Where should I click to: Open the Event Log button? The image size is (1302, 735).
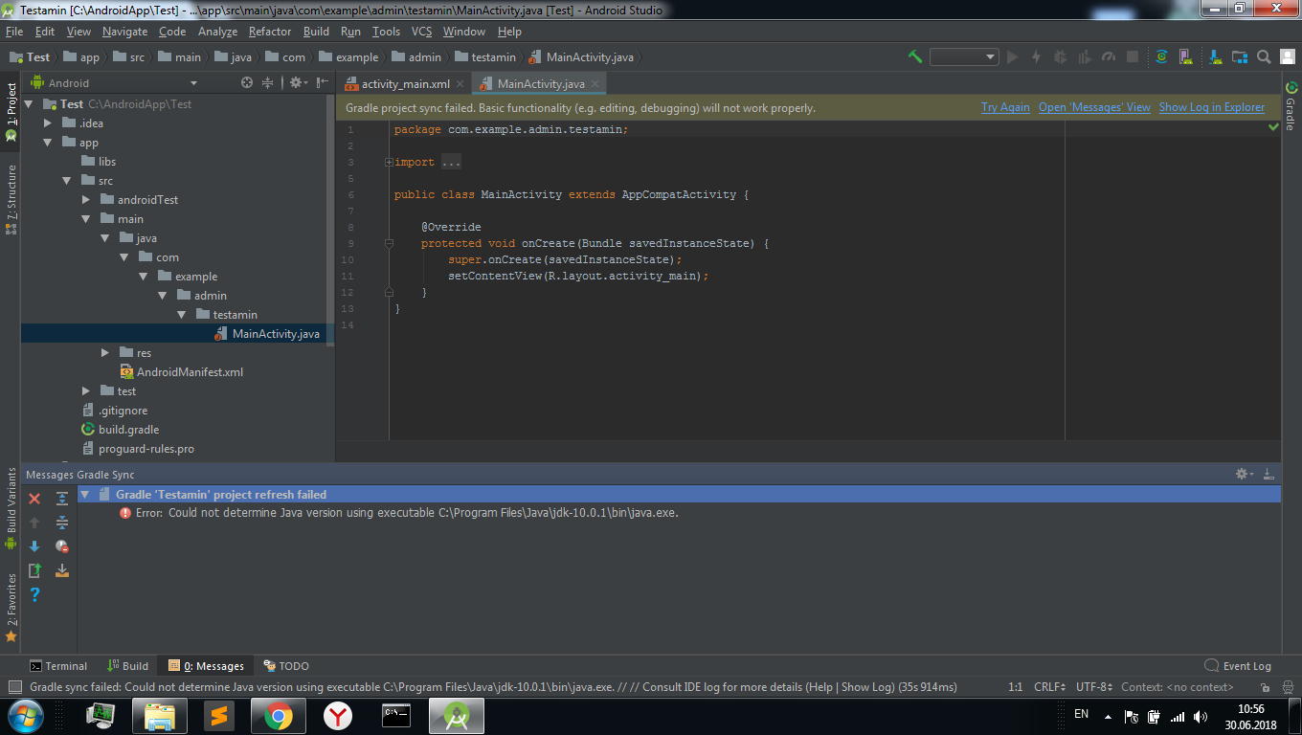click(x=1238, y=666)
